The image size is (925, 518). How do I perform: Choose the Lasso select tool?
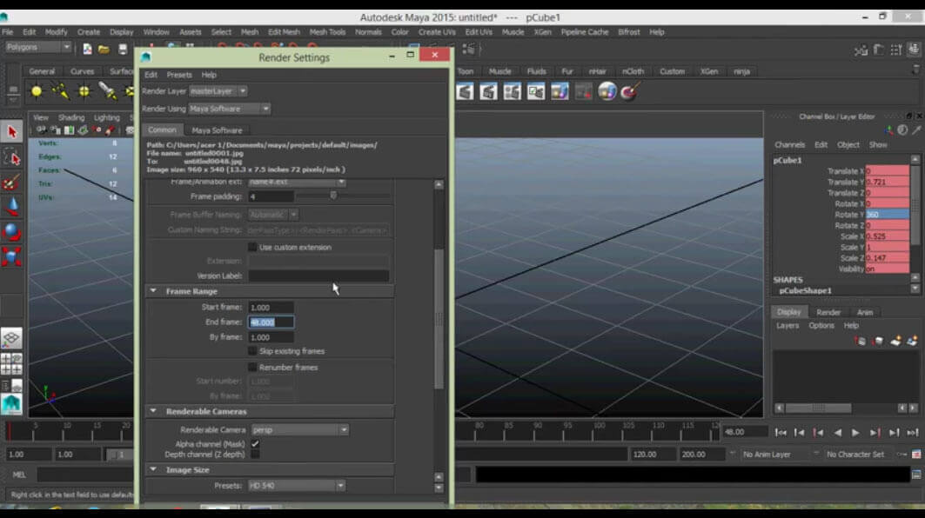[12, 157]
